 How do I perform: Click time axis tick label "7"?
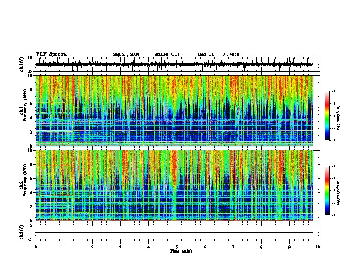tap(233, 247)
